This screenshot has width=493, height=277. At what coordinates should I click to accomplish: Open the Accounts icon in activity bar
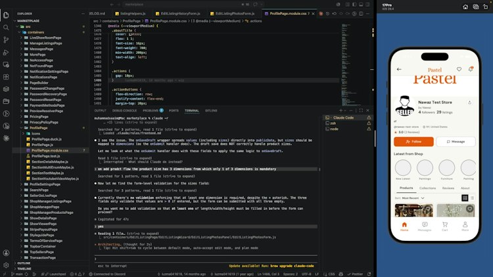click(6, 253)
